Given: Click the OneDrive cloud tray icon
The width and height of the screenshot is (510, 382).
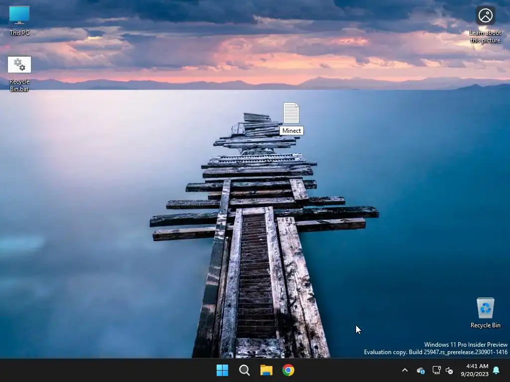Looking at the screenshot, I should [x=420, y=370].
